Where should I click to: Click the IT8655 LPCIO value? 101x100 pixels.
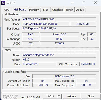59,43
